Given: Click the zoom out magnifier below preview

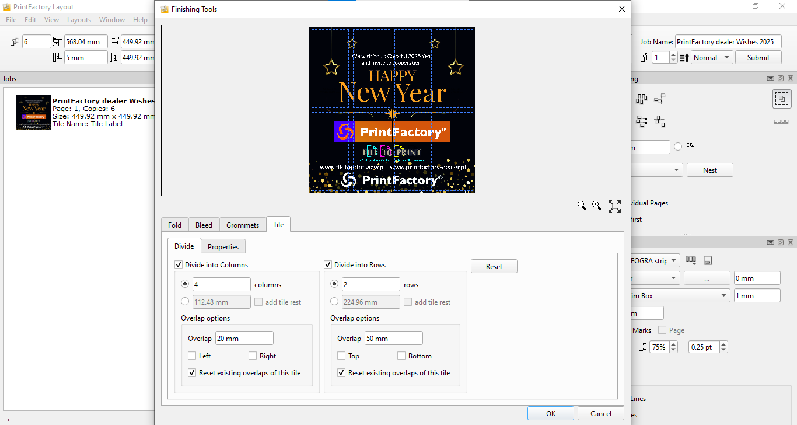Looking at the screenshot, I should point(582,205).
